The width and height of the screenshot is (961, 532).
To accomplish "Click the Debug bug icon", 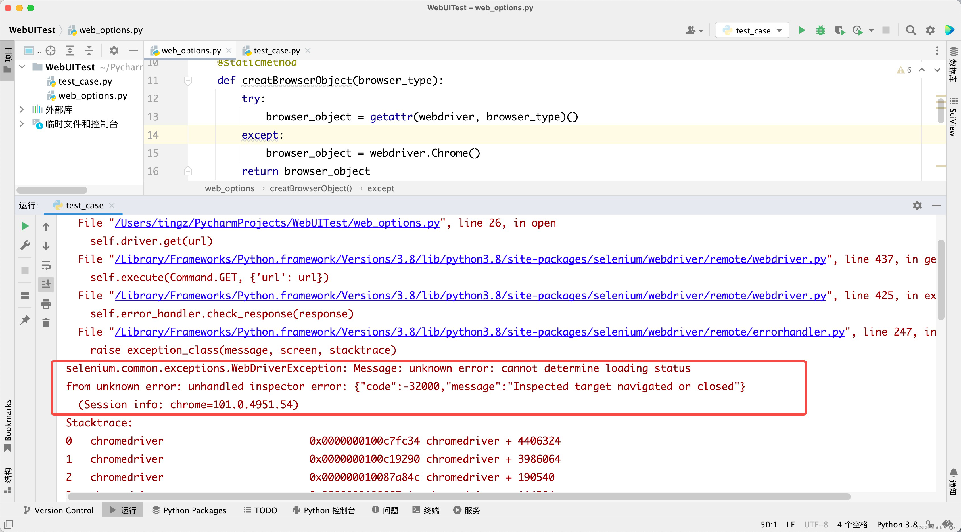I will point(820,30).
